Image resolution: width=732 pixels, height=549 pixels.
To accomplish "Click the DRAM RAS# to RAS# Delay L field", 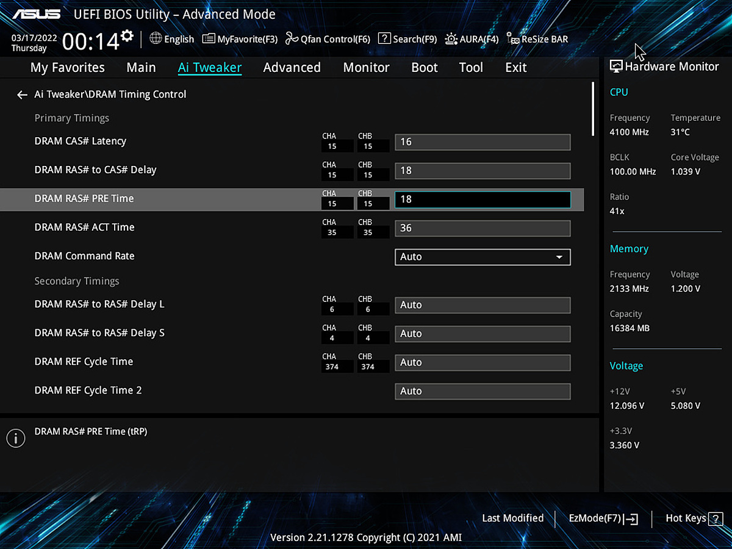I will click(483, 305).
